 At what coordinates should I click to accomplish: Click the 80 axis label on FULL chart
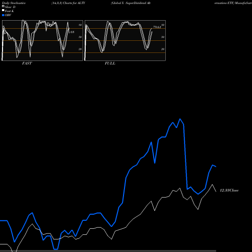coord(163,25)
